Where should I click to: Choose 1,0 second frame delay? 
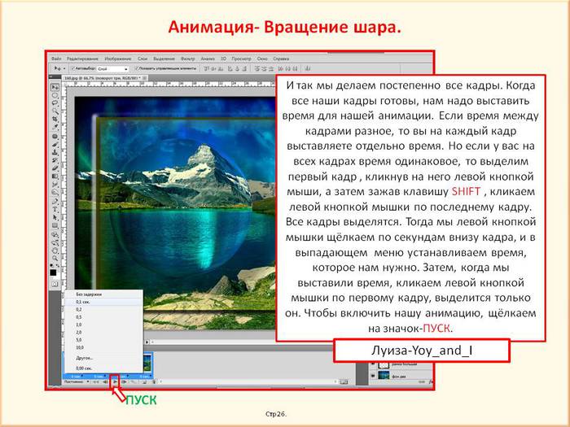[103, 325]
